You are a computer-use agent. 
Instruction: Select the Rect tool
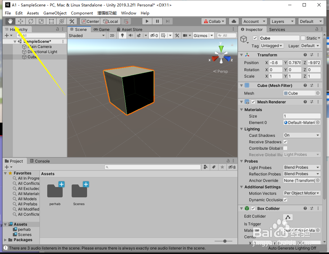tap(51, 21)
